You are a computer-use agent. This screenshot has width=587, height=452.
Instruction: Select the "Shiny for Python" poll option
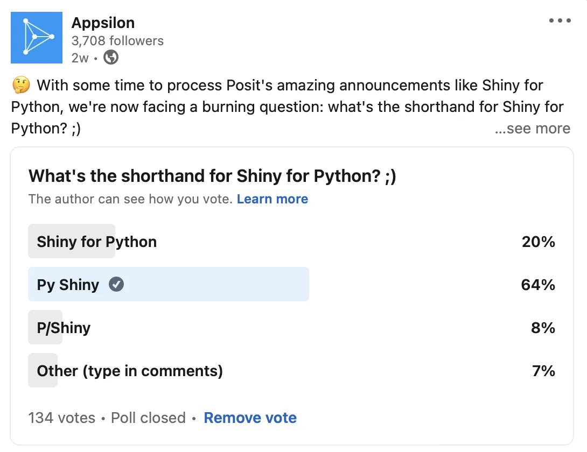click(97, 242)
